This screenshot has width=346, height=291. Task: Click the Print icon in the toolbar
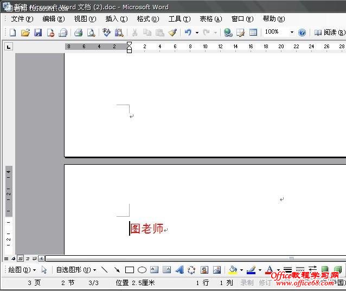pos(78,33)
